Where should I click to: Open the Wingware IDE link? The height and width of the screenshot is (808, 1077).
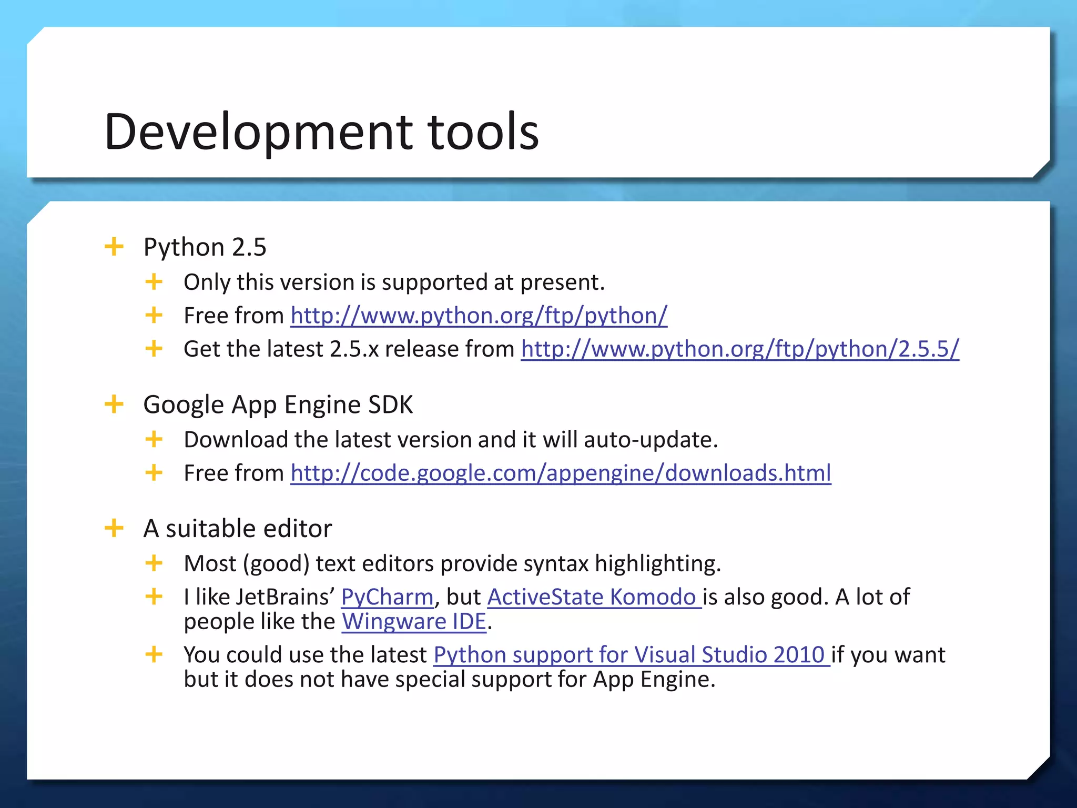click(x=414, y=621)
